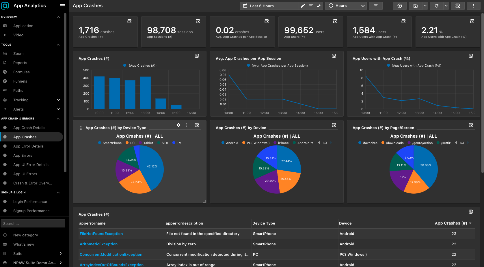Screen dimensions: 484x267
Task: Open the Hours granularity dropdown
Action: (346, 5)
